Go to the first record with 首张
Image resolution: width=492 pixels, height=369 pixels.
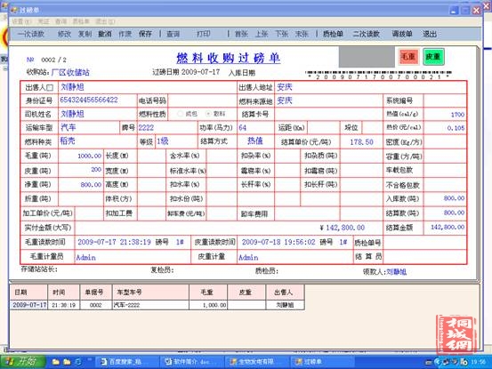(241, 34)
